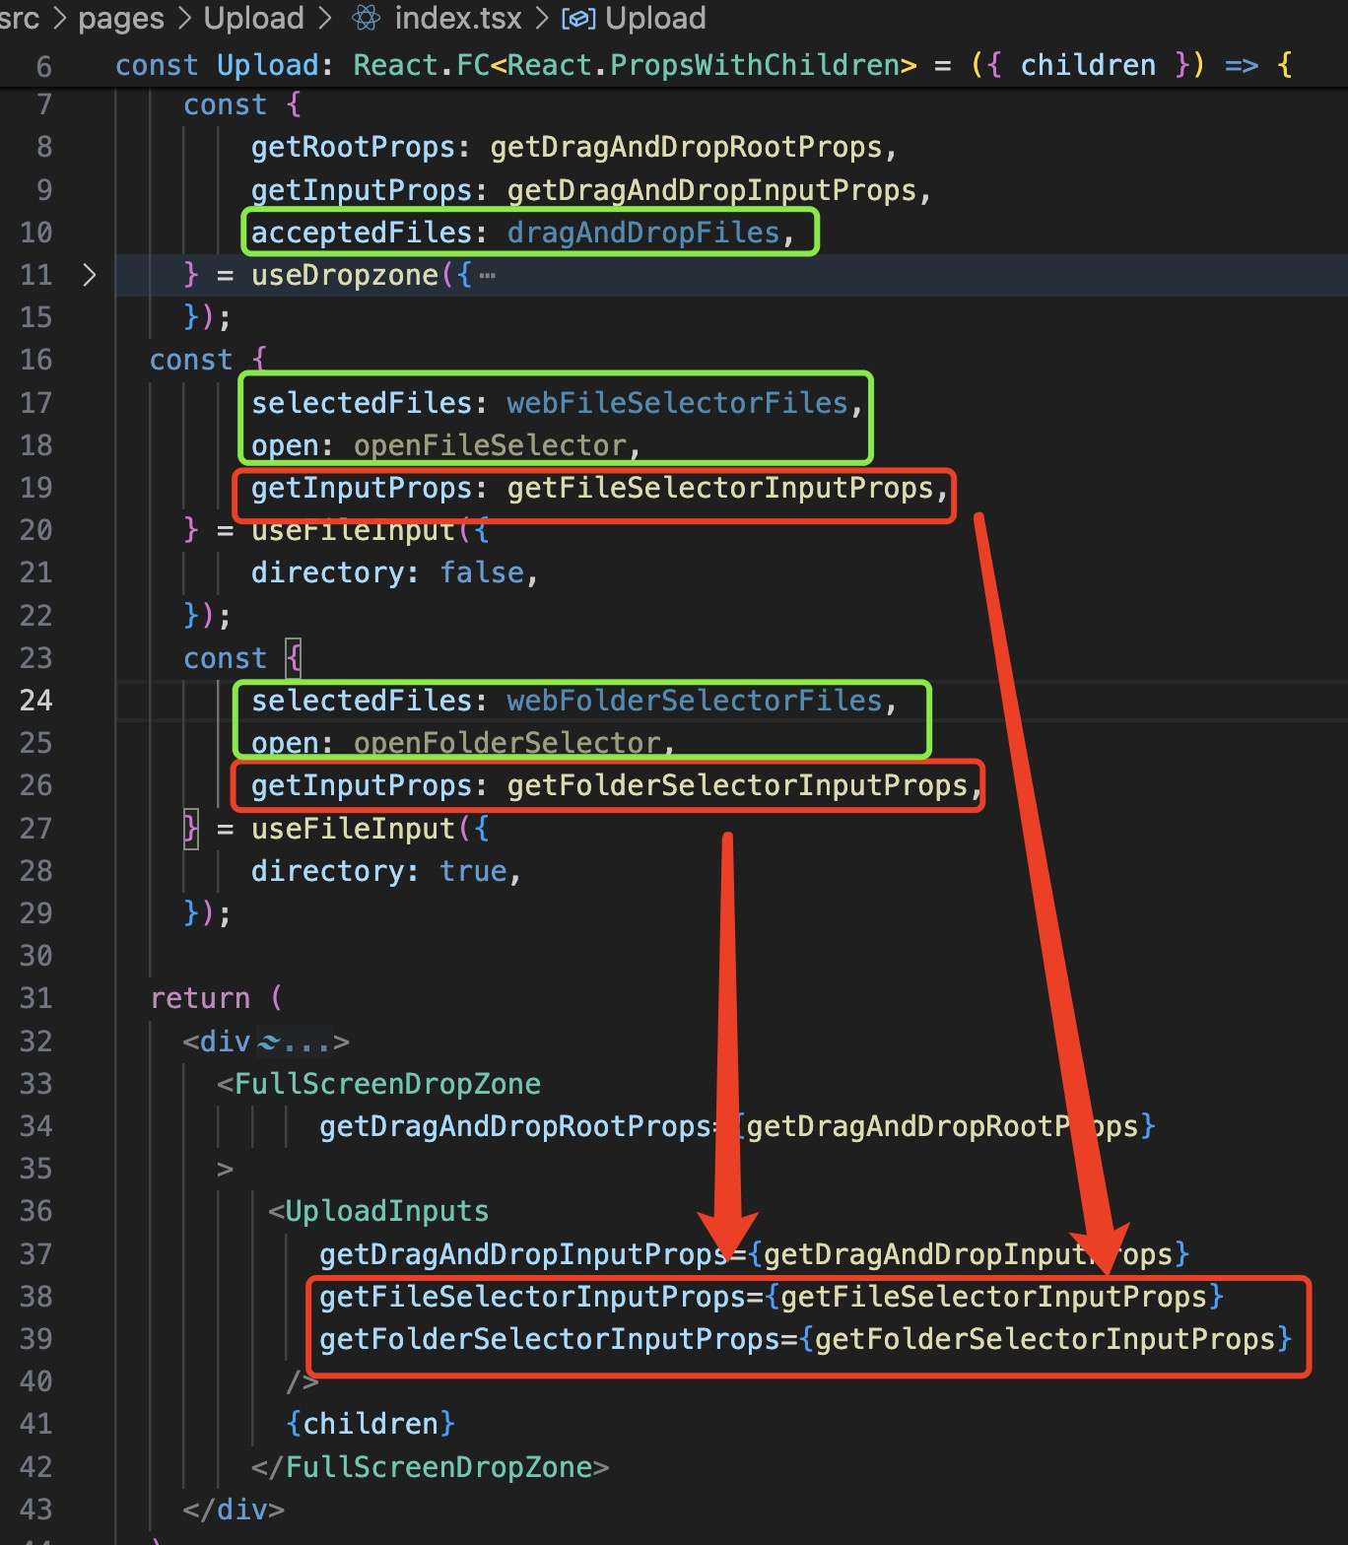Click 'UploadInputs' tag on line 36
The image size is (1348, 1545).
pos(387,1211)
